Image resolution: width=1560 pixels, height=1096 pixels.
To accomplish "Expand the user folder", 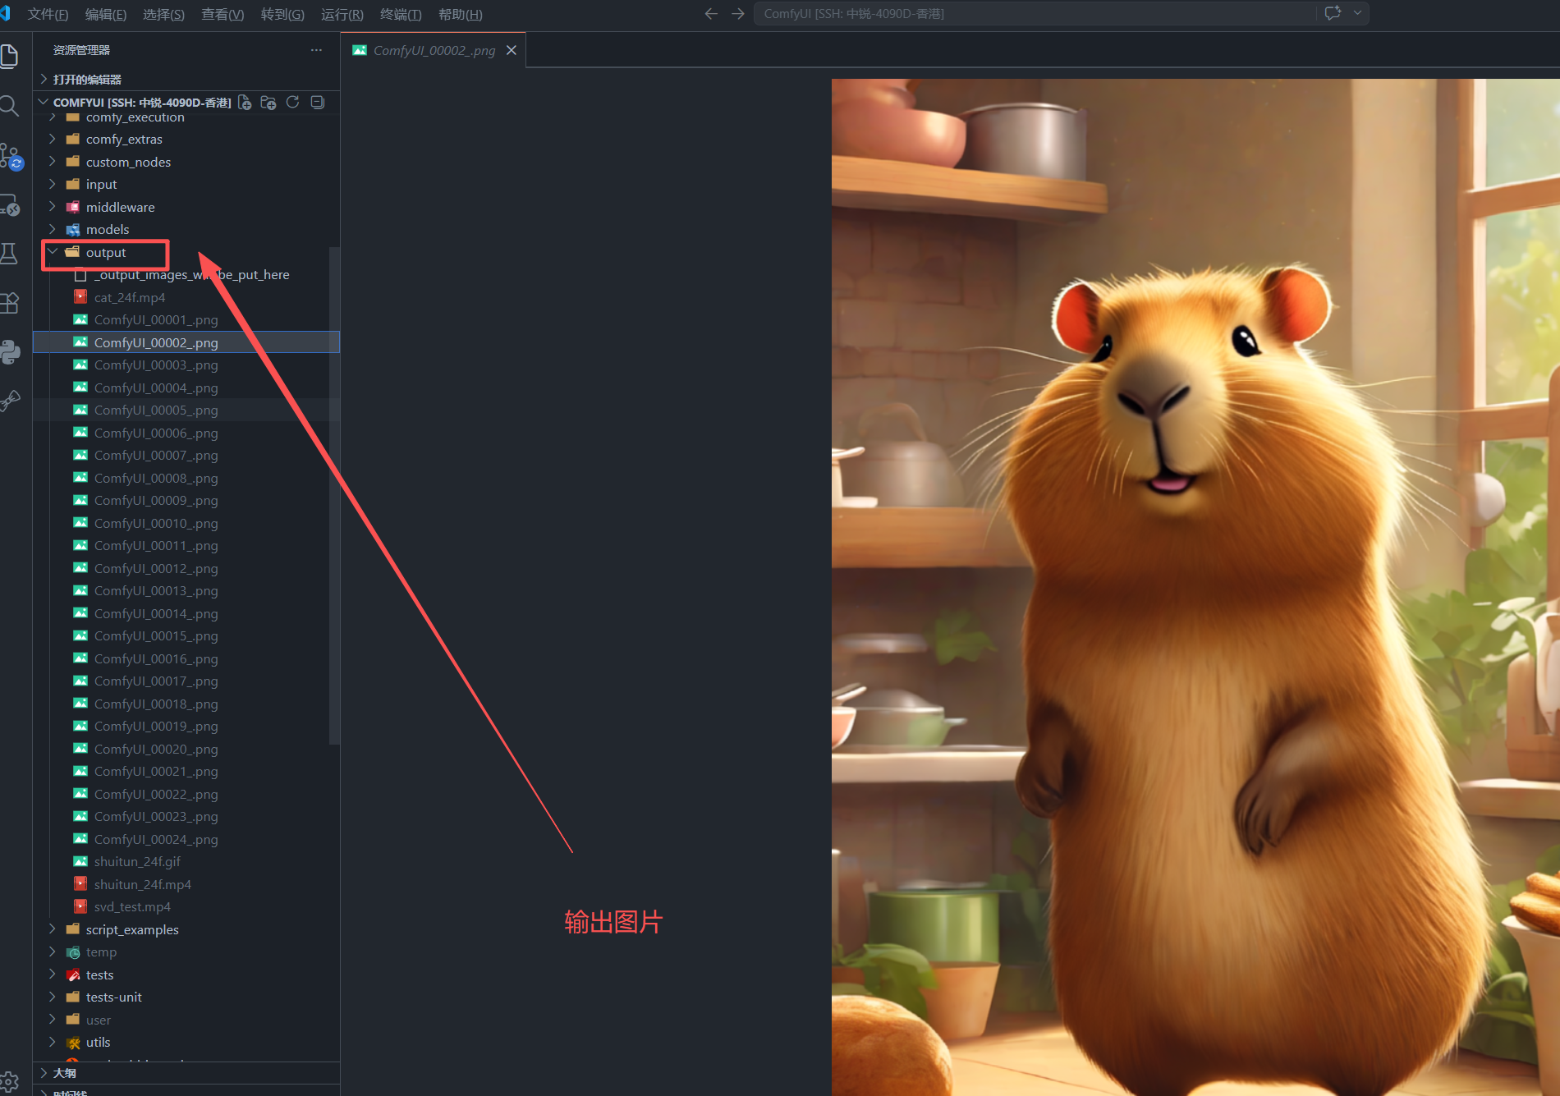I will click(x=186, y=1020).
